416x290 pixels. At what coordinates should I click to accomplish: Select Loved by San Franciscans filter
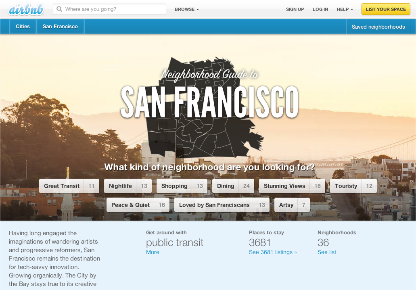[222, 205]
